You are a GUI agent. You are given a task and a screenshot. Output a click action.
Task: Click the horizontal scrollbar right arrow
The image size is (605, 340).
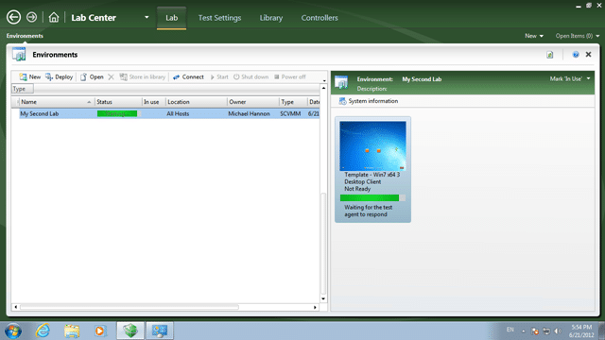[315, 307]
